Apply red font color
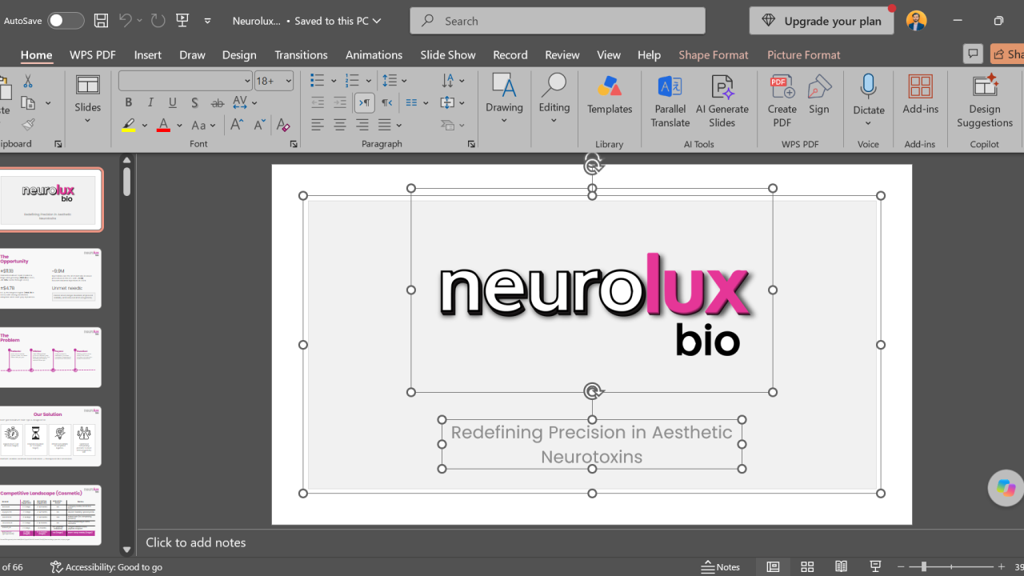Viewport: 1024px width, 576px height. [x=164, y=125]
